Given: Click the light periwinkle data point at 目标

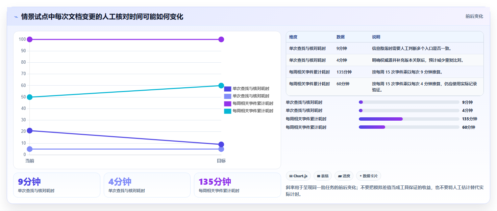Looking at the screenshot, I should pos(221,149).
